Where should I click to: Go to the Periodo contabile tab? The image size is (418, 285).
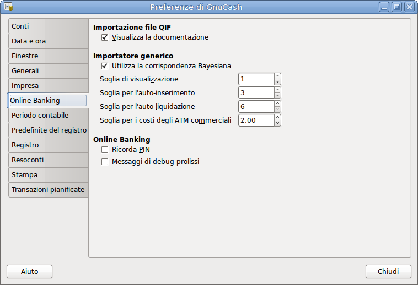(47, 116)
